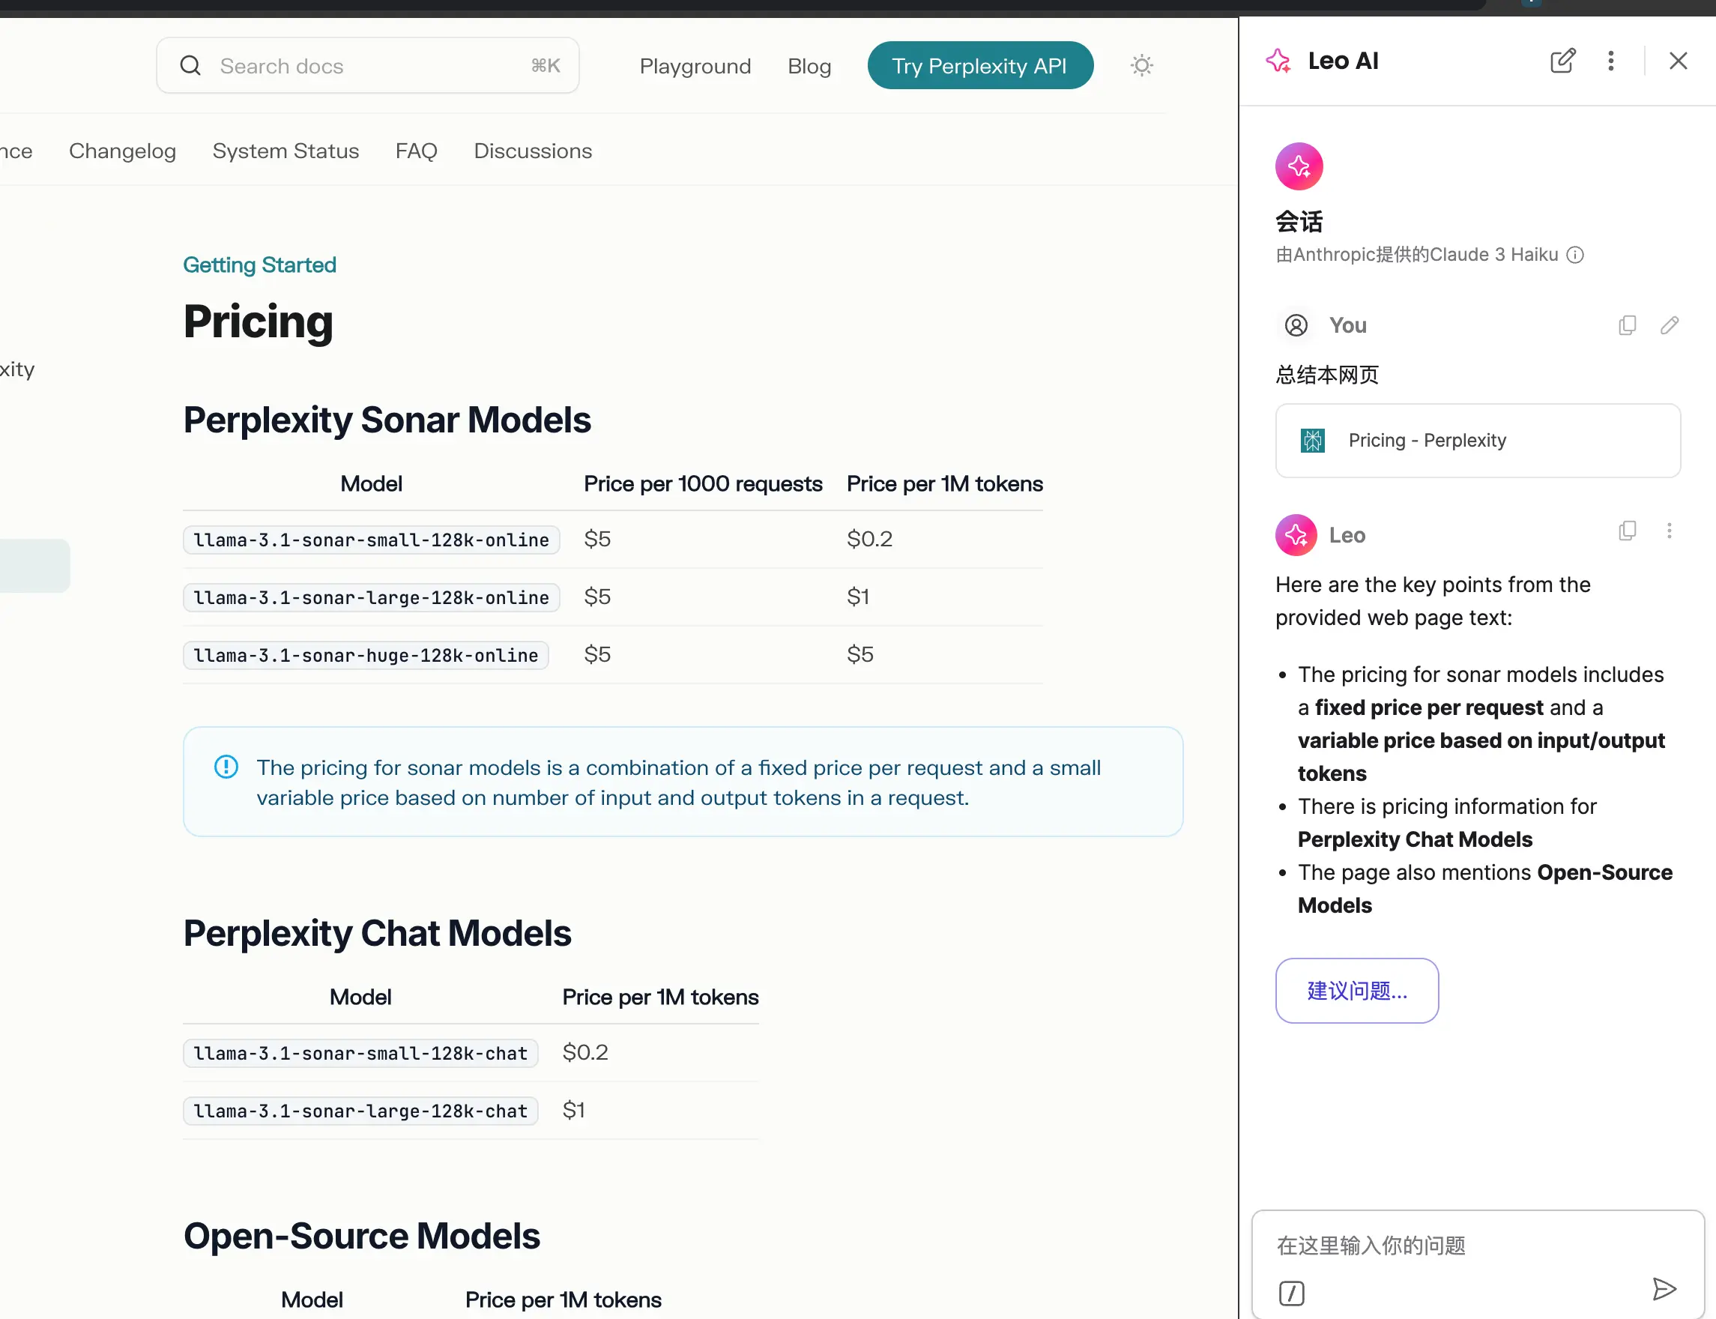
Task: Click 'Price per 1000 requests' column header
Action: pos(703,483)
